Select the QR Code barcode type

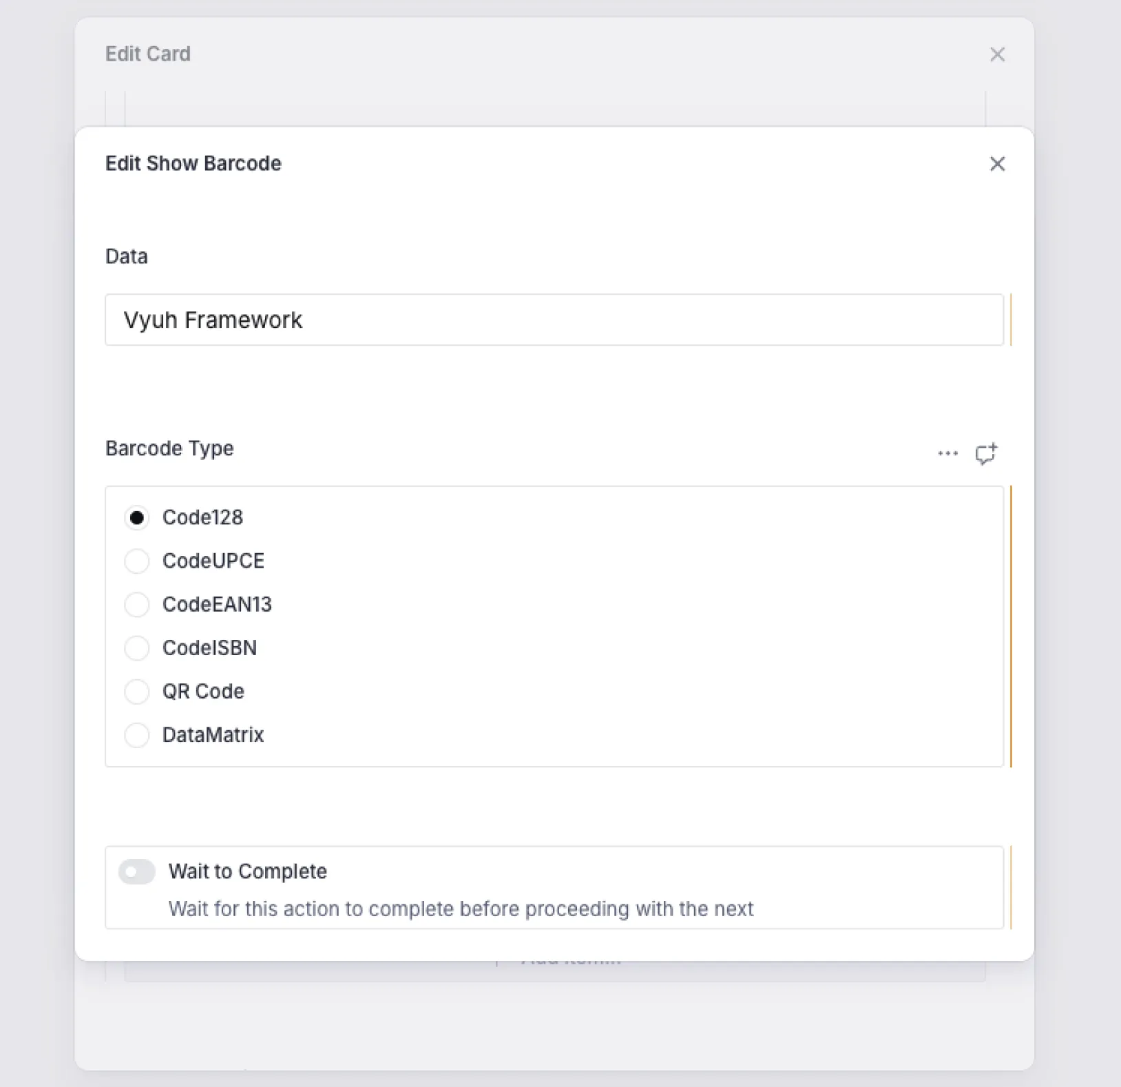click(137, 692)
